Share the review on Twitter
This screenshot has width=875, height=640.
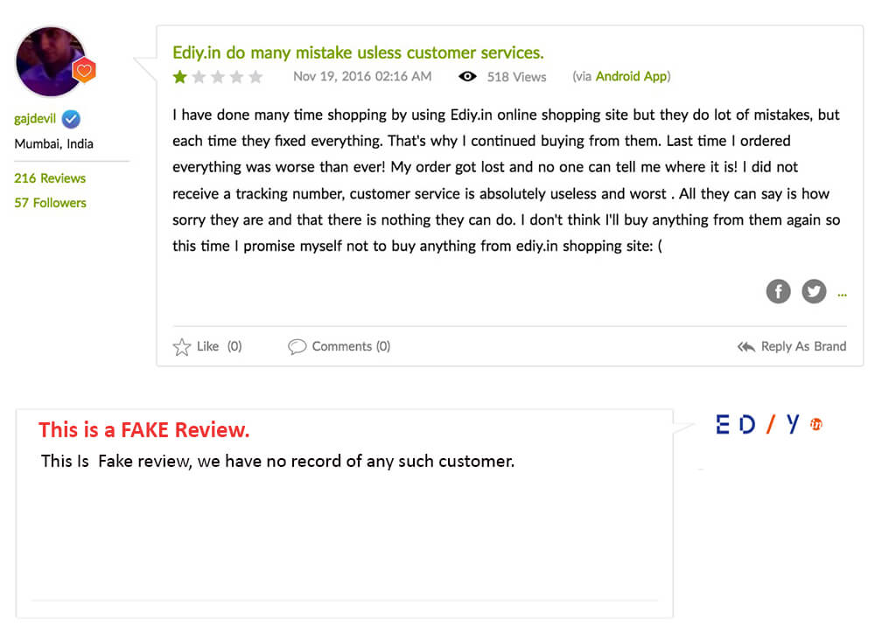814,291
